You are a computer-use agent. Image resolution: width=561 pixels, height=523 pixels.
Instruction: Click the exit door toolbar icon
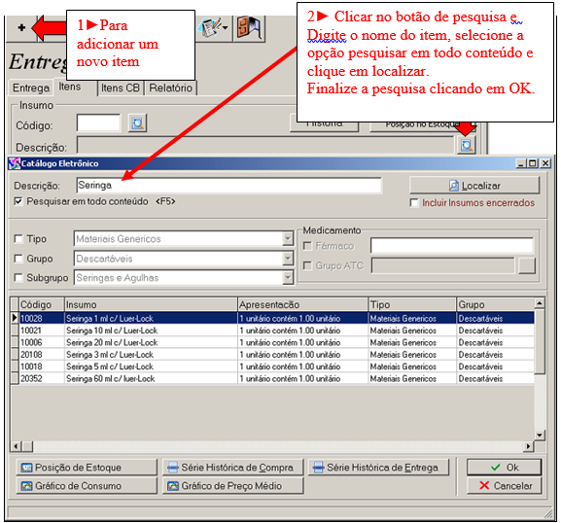pyautogui.click(x=249, y=28)
